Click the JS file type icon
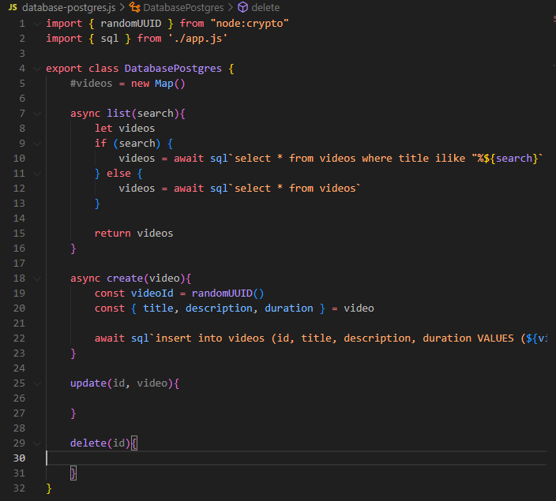Image resolution: width=556 pixels, height=501 pixels. pyautogui.click(x=13, y=7)
